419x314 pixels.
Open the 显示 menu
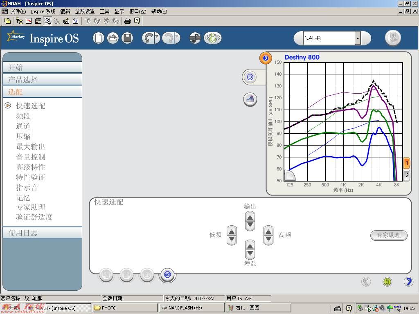coord(119,11)
